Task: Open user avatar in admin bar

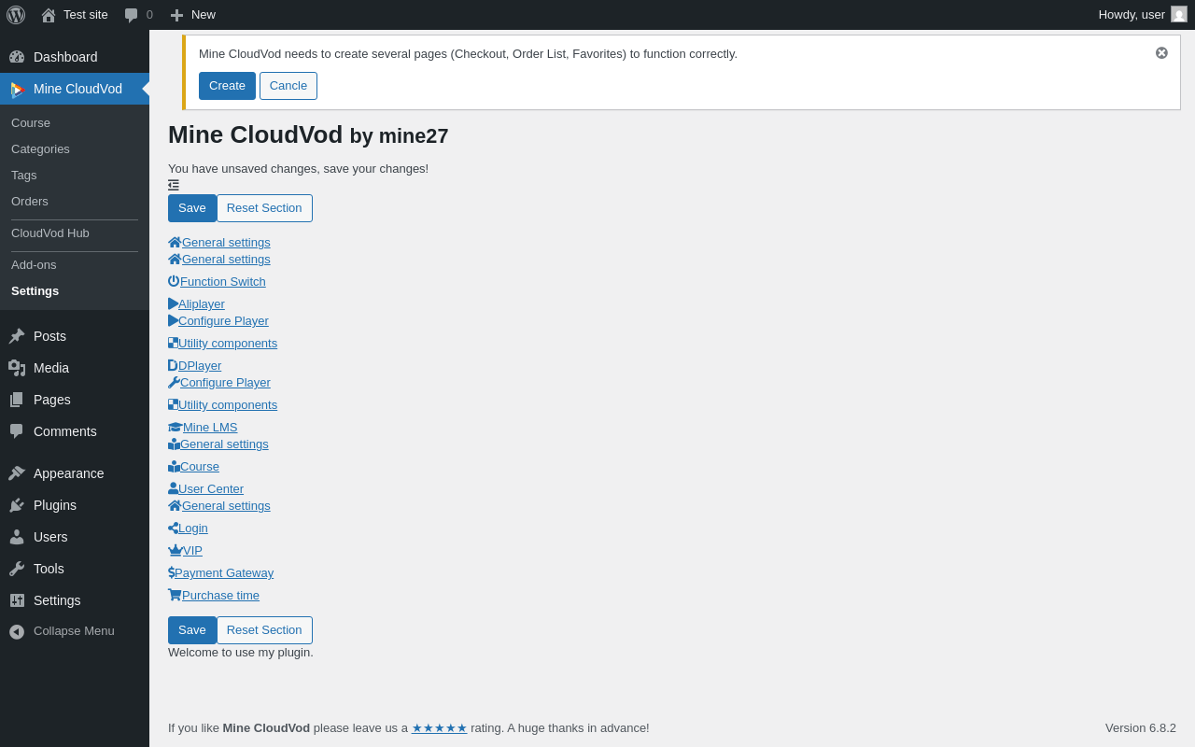Action: coord(1179,14)
